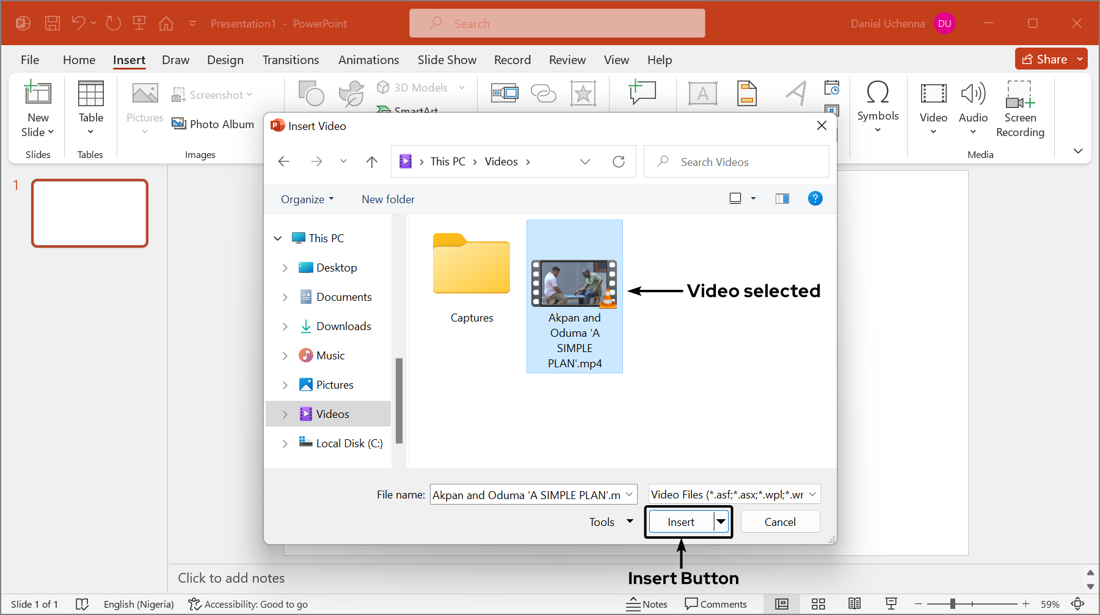Click the Photo Album icon
The height and width of the screenshot is (615, 1100).
pos(213,124)
